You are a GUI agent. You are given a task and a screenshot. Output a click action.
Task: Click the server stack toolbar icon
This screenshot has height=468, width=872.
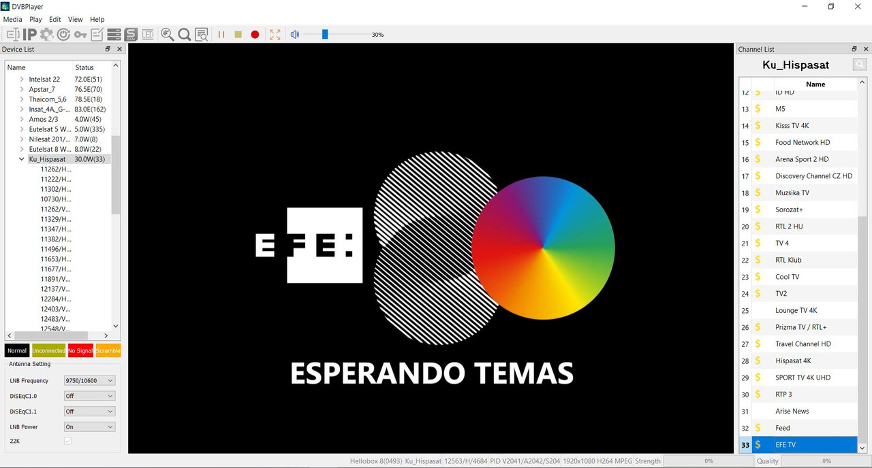pos(114,34)
